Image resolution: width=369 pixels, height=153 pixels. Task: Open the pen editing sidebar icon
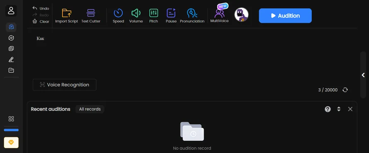coord(11,60)
